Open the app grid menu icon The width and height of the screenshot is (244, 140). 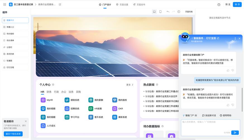coord(4,4)
